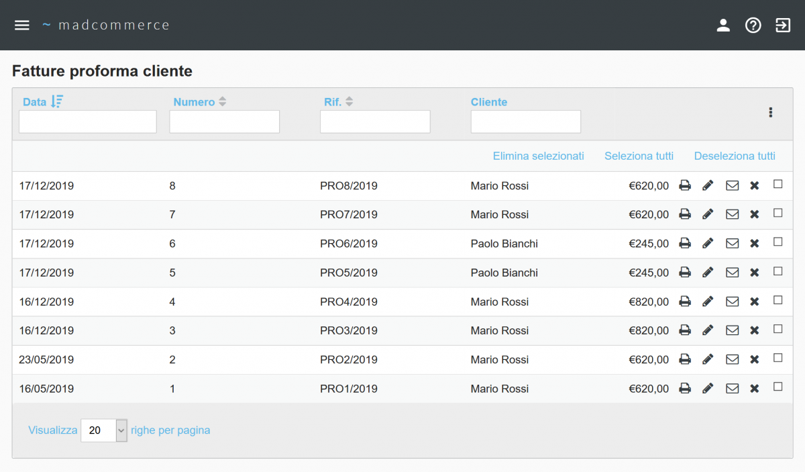Click the logout icon in header
The width and height of the screenshot is (805, 472).
(x=783, y=26)
